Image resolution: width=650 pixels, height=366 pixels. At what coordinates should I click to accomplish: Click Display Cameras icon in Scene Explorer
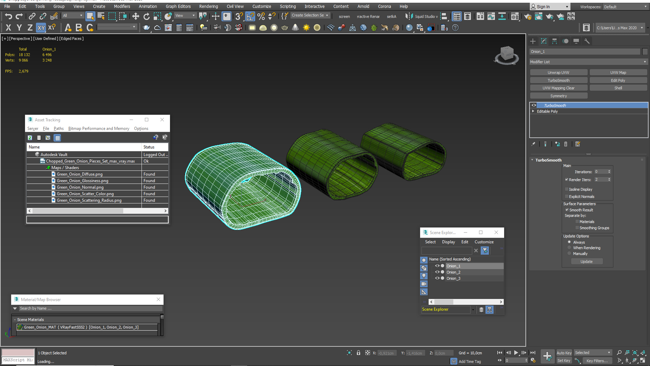424,284
